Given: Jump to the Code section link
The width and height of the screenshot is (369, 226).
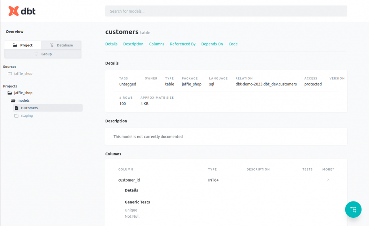Looking at the screenshot, I should [x=233, y=44].
